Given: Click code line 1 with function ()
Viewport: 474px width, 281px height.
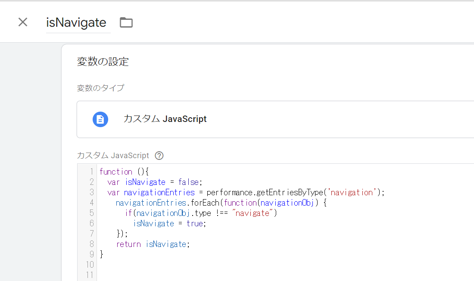Looking at the screenshot, I should (x=124, y=172).
